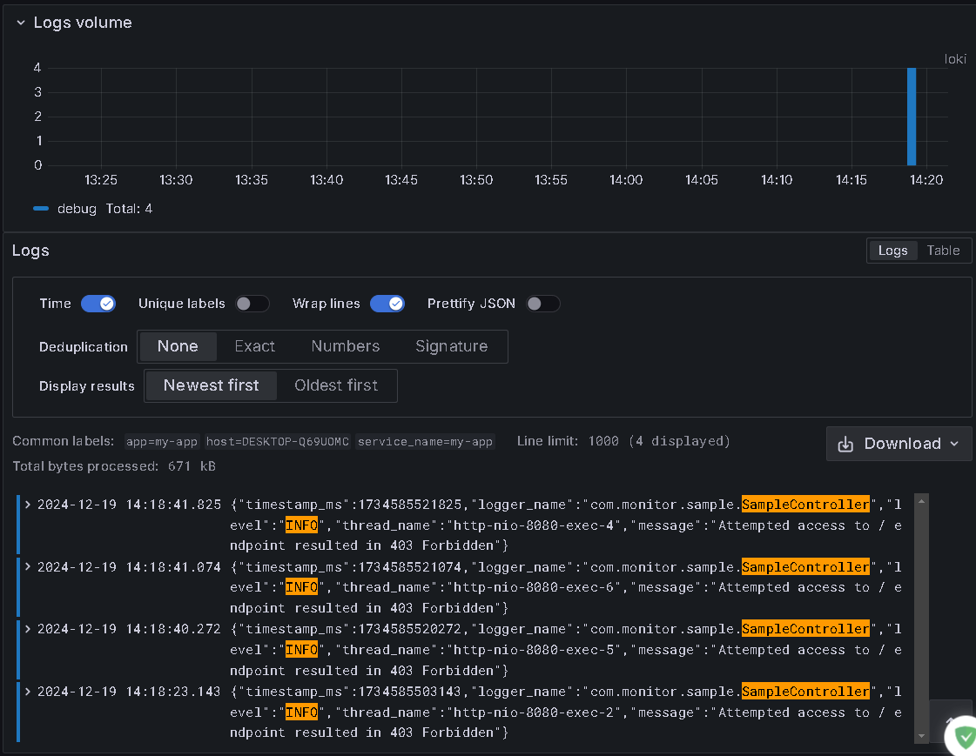
Task: Open the Download dropdown
Action: point(899,444)
